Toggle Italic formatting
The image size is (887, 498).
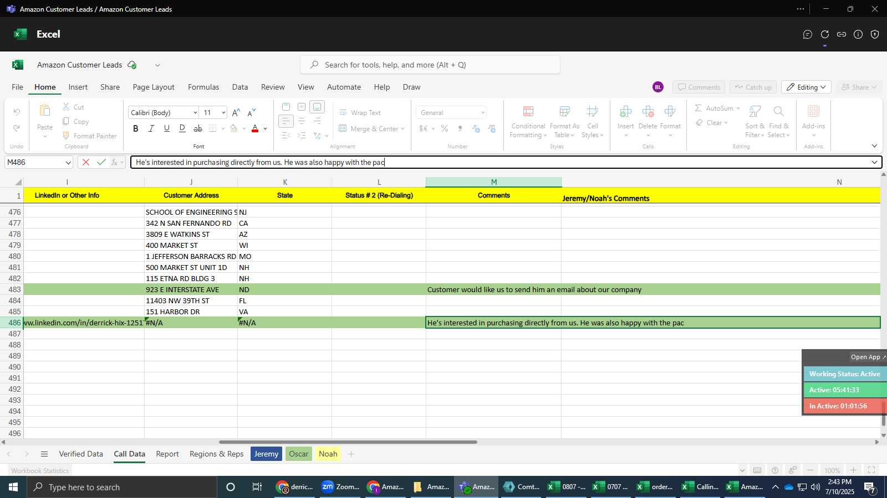coord(151,128)
